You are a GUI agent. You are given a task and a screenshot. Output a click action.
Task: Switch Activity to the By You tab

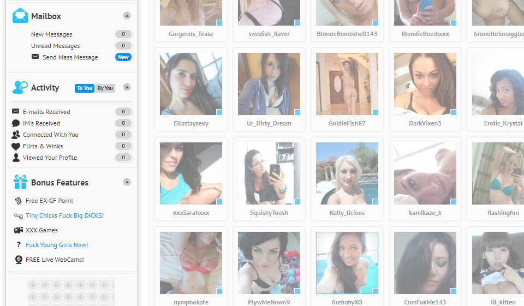pyautogui.click(x=105, y=88)
